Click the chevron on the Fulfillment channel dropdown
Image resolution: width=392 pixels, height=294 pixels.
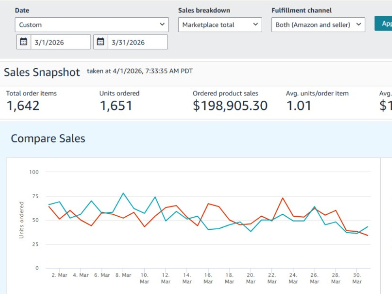359,24
